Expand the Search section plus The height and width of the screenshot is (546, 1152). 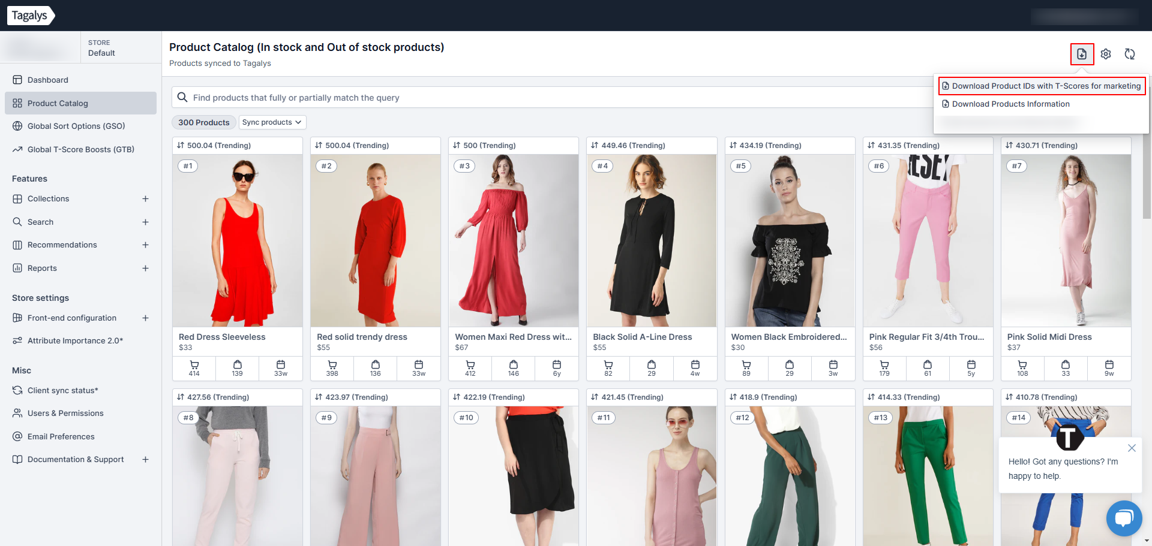pyautogui.click(x=145, y=222)
